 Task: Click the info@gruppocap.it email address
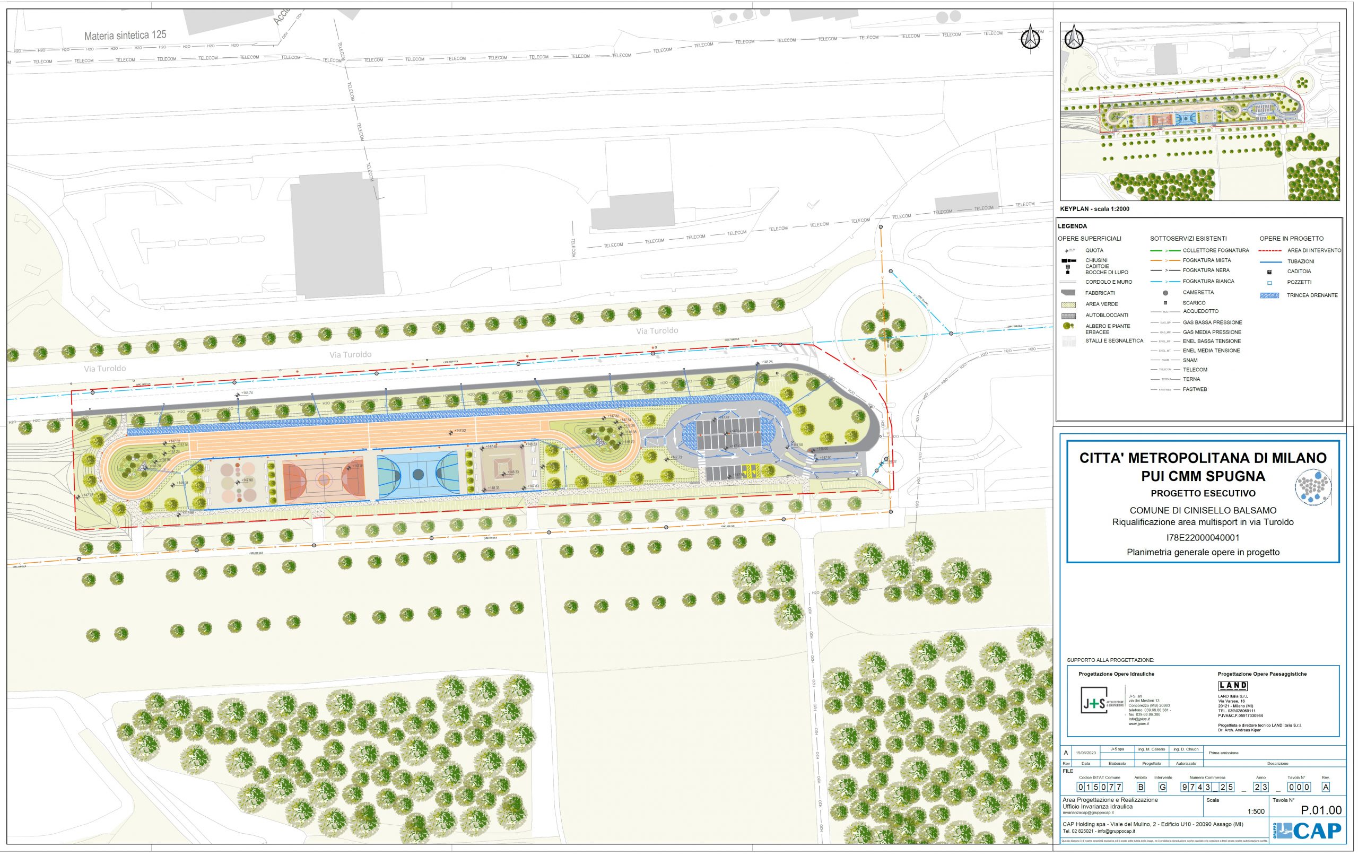(1116, 831)
